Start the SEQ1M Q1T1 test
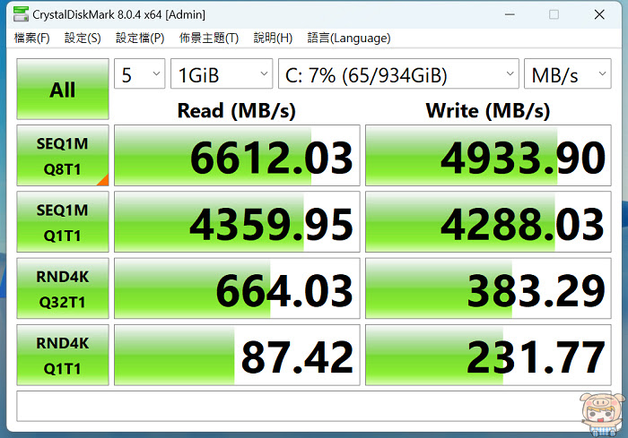Viewport: 628px width, 438px height. click(x=63, y=221)
